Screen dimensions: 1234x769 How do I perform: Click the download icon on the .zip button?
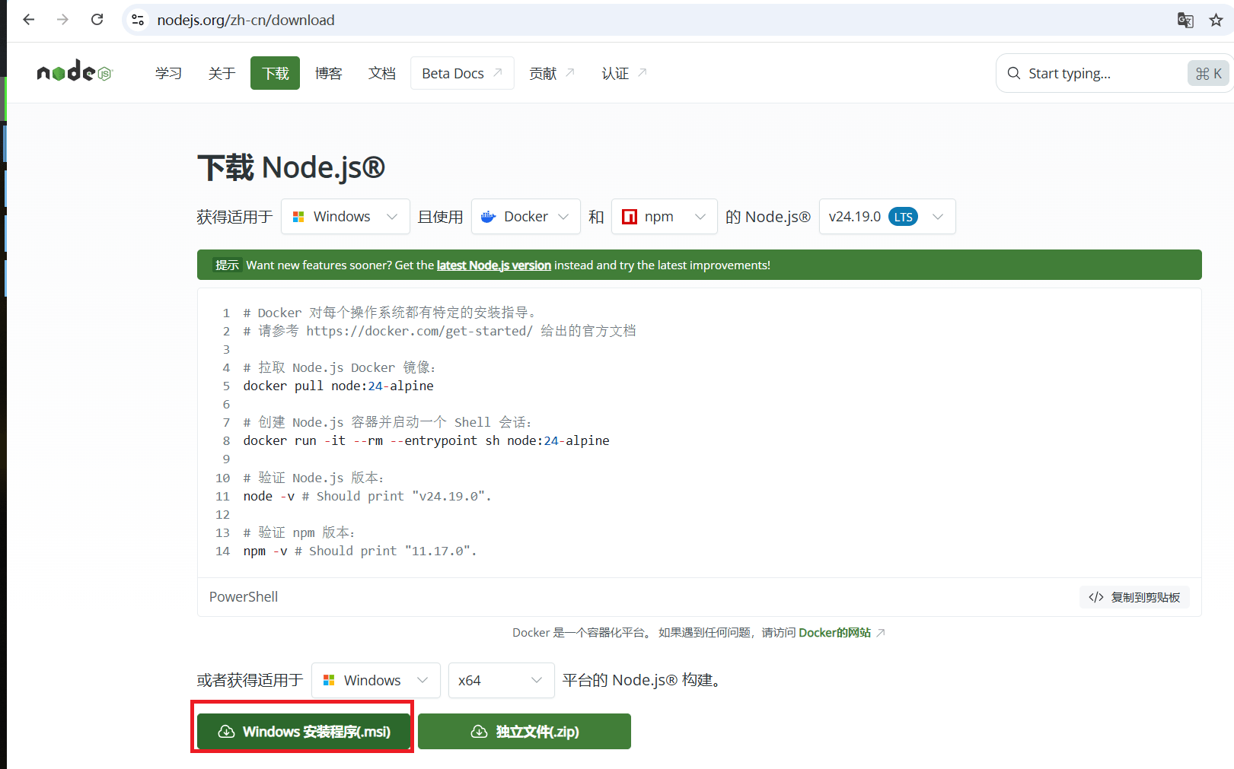479,732
